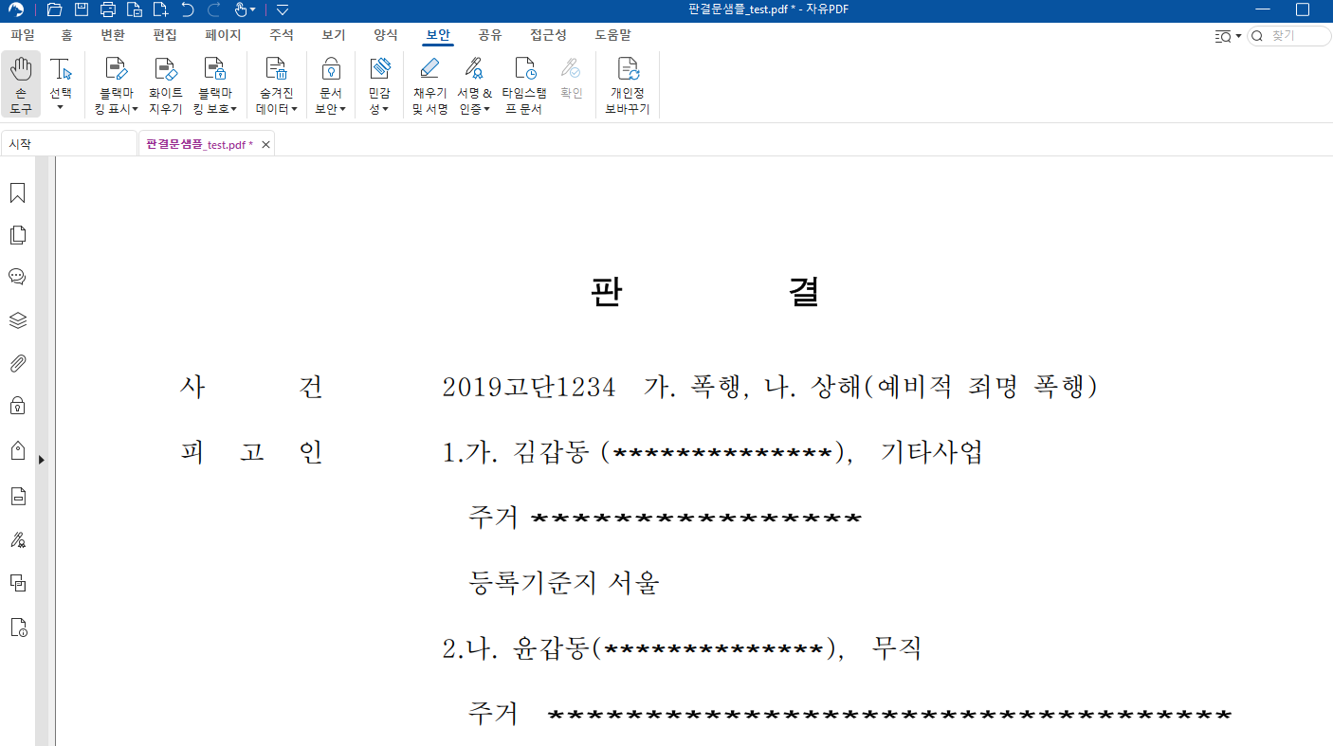Expand the 블랙마킹 표시 dropdown arrow
Screen dimensions: 1333x746
[135, 109]
